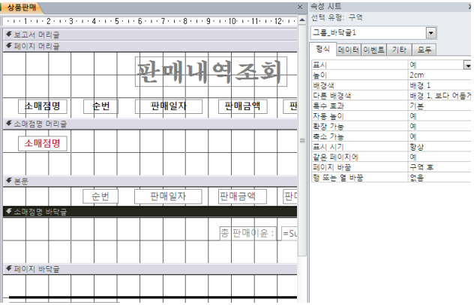Image resolution: width=474 pixels, height=305 pixels.
Task: Click the 높이 property value field
Action: (x=439, y=76)
